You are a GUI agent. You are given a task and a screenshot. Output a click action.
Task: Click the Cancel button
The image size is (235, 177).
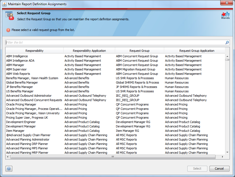(x=219, y=169)
